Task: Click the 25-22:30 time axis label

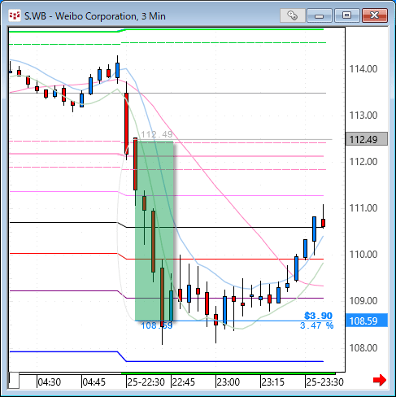Action: 146,382
